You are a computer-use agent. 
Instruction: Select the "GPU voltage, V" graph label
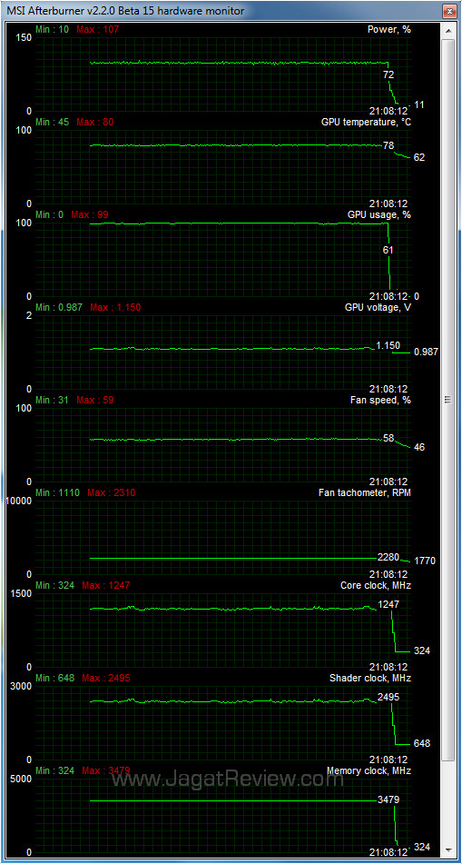pos(378,307)
